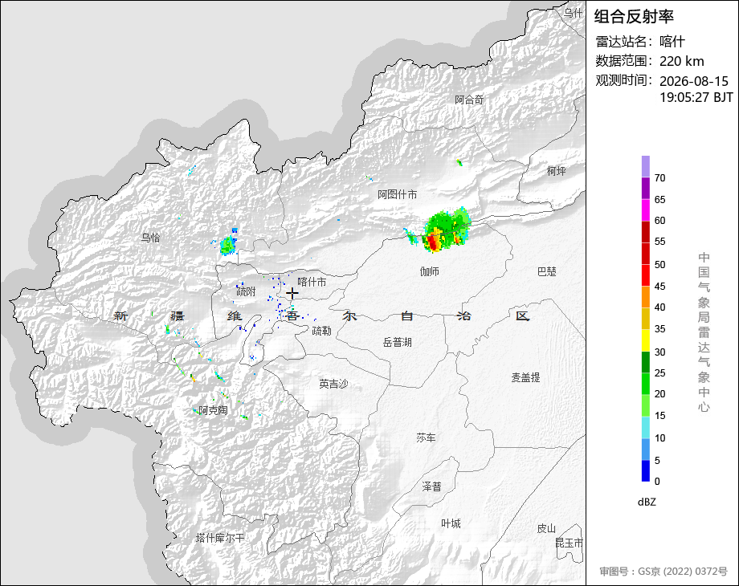
Task: Select the 喀什市 map label
Action: coord(312,282)
